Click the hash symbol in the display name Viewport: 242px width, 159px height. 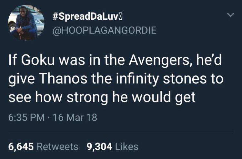(55, 16)
